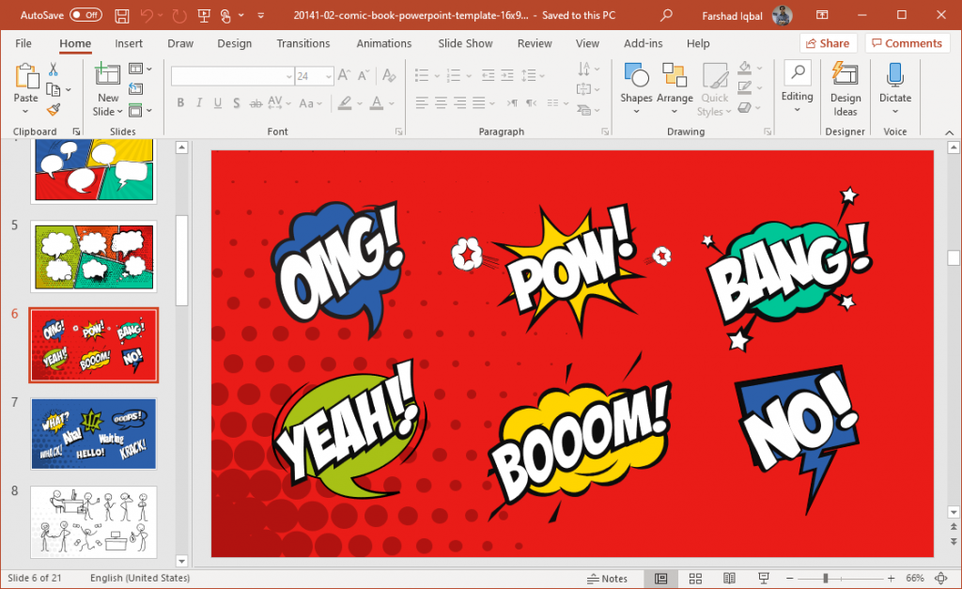This screenshot has width=962, height=589.
Task: Switch to the Transitions ribbon tab
Action: click(303, 43)
